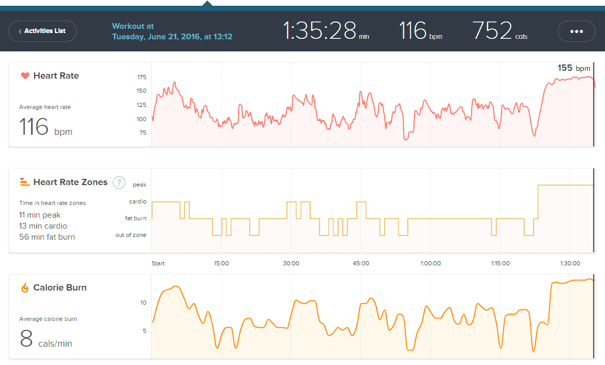This screenshot has width=605, height=365.
Task: Click the flame icon beside Calorie Burn
Action: pos(25,288)
